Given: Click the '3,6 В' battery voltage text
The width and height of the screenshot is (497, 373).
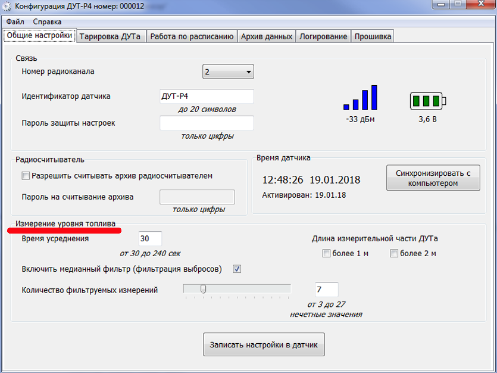Looking at the screenshot, I should coord(427,119).
